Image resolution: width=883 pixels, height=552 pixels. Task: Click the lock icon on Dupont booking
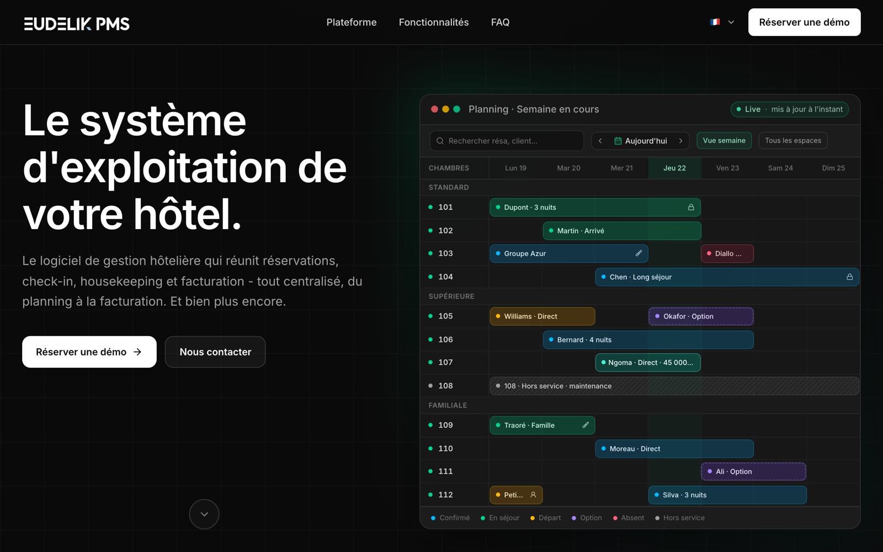691,207
